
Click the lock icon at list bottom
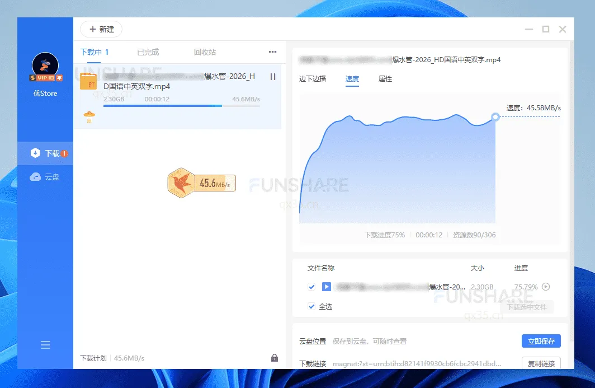(x=275, y=358)
